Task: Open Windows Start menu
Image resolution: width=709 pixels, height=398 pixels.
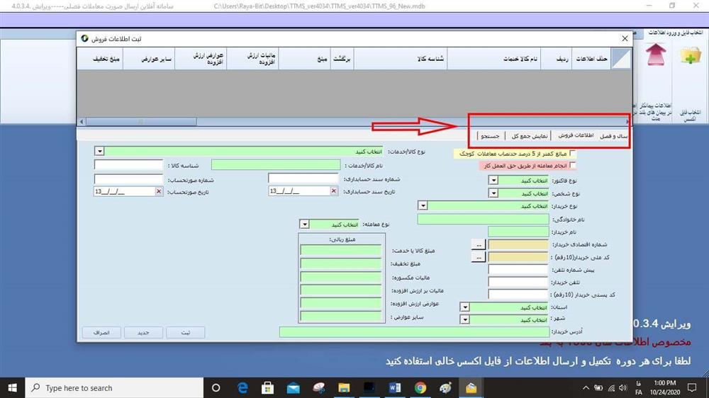Action: (12, 387)
